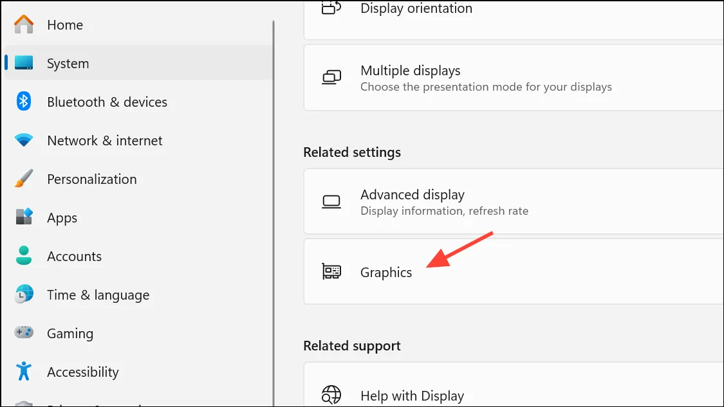Open Advanced display settings
The width and height of the screenshot is (724, 407).
click(x=514, y=202)
